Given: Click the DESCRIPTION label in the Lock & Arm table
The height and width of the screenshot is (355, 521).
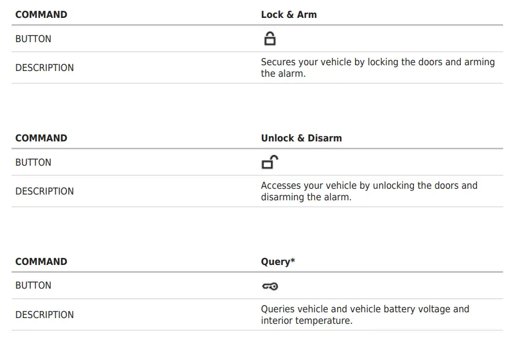Looking at the screenshot, I should click(45, 68).
